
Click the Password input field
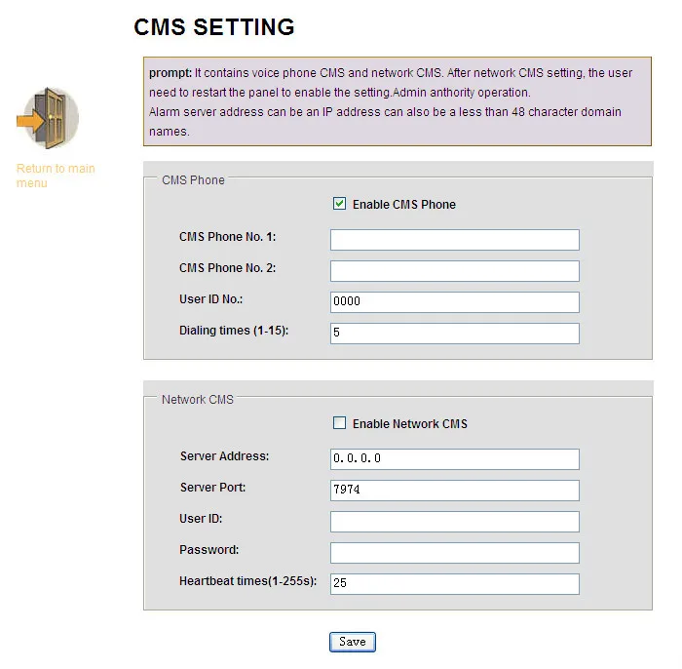pos(455,553)
